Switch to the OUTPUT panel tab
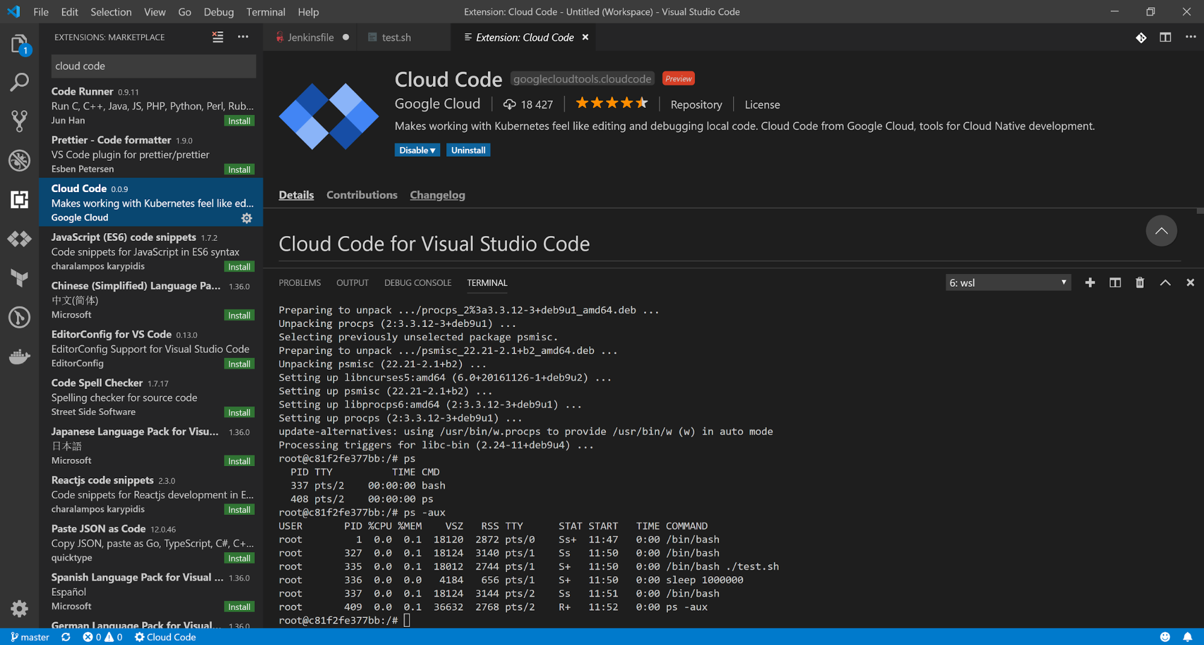Image resolution: width=1204 pixels, height=645 pixels. (352, 282)
